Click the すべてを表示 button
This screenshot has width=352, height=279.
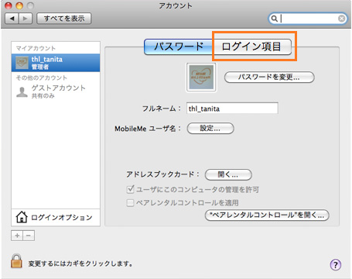pyautogui.click(x=64, y=19)
